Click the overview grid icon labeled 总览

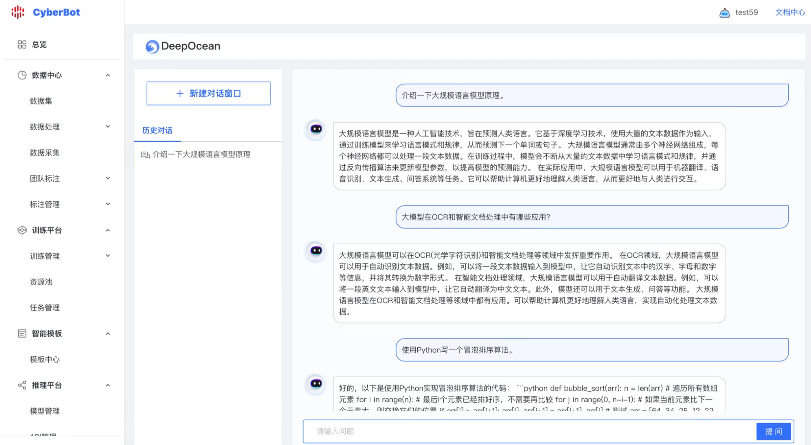[x=22, y=44]
